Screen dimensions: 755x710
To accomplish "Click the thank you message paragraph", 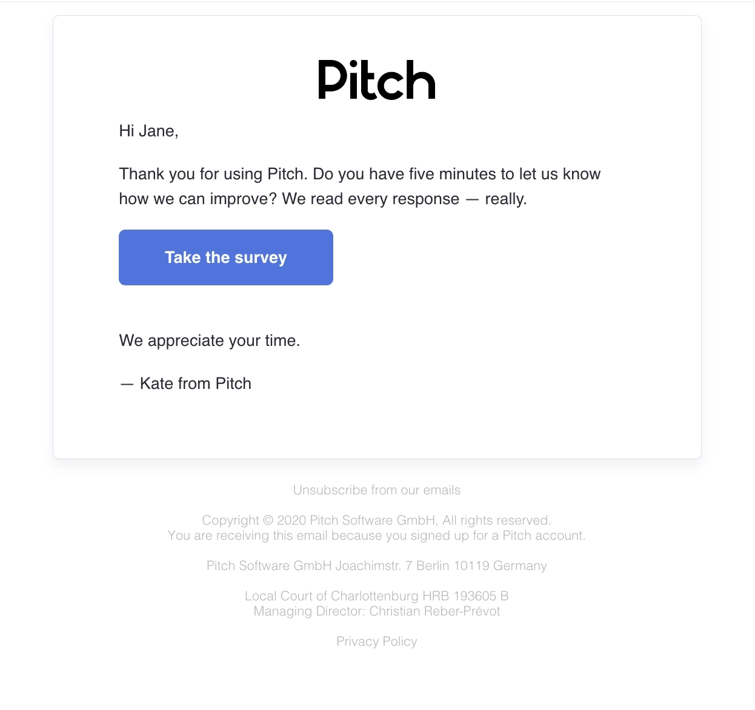I will pyautogui.click(x=359, y=186).
